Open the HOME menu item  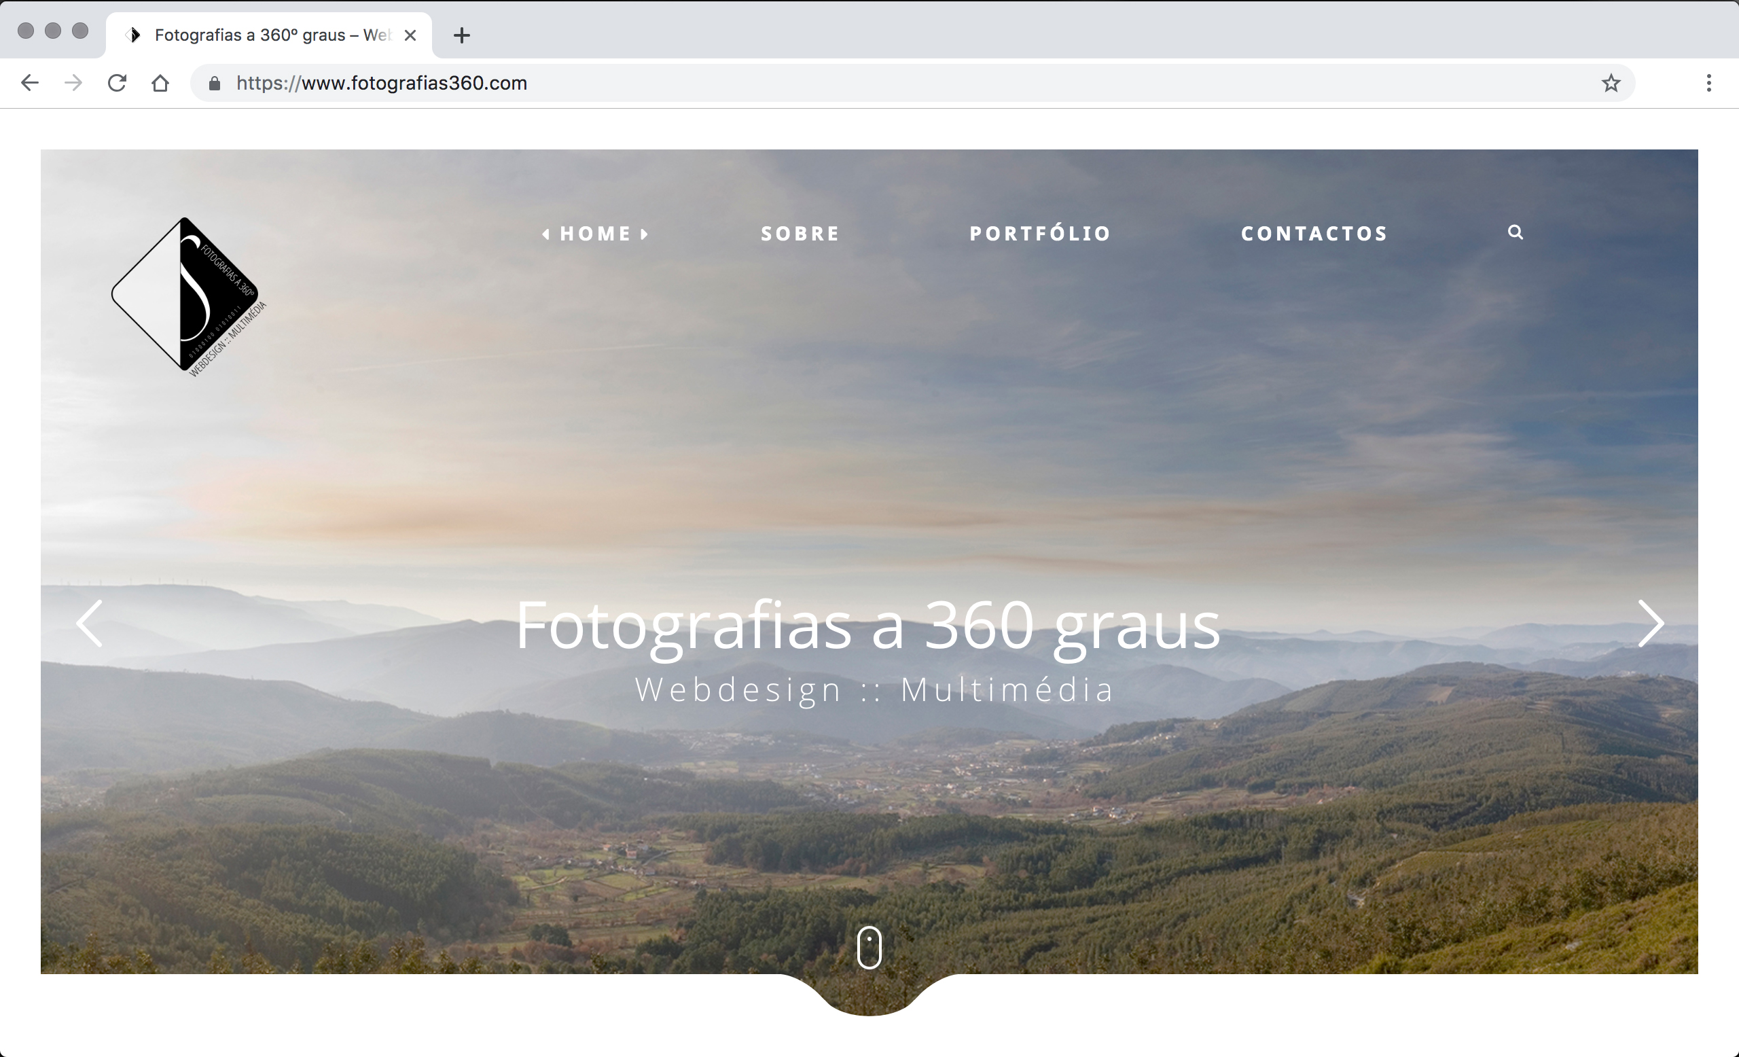coord(595,234)
